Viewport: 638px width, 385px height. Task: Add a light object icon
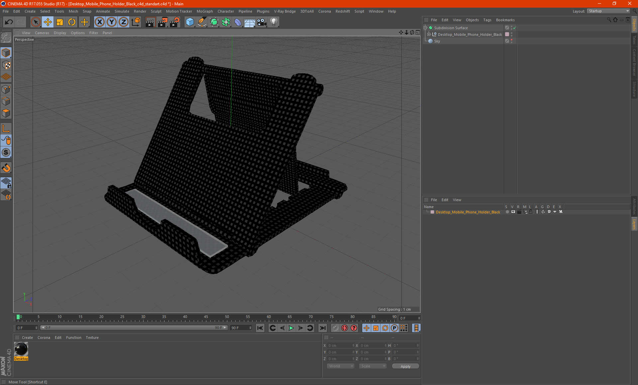273,22
